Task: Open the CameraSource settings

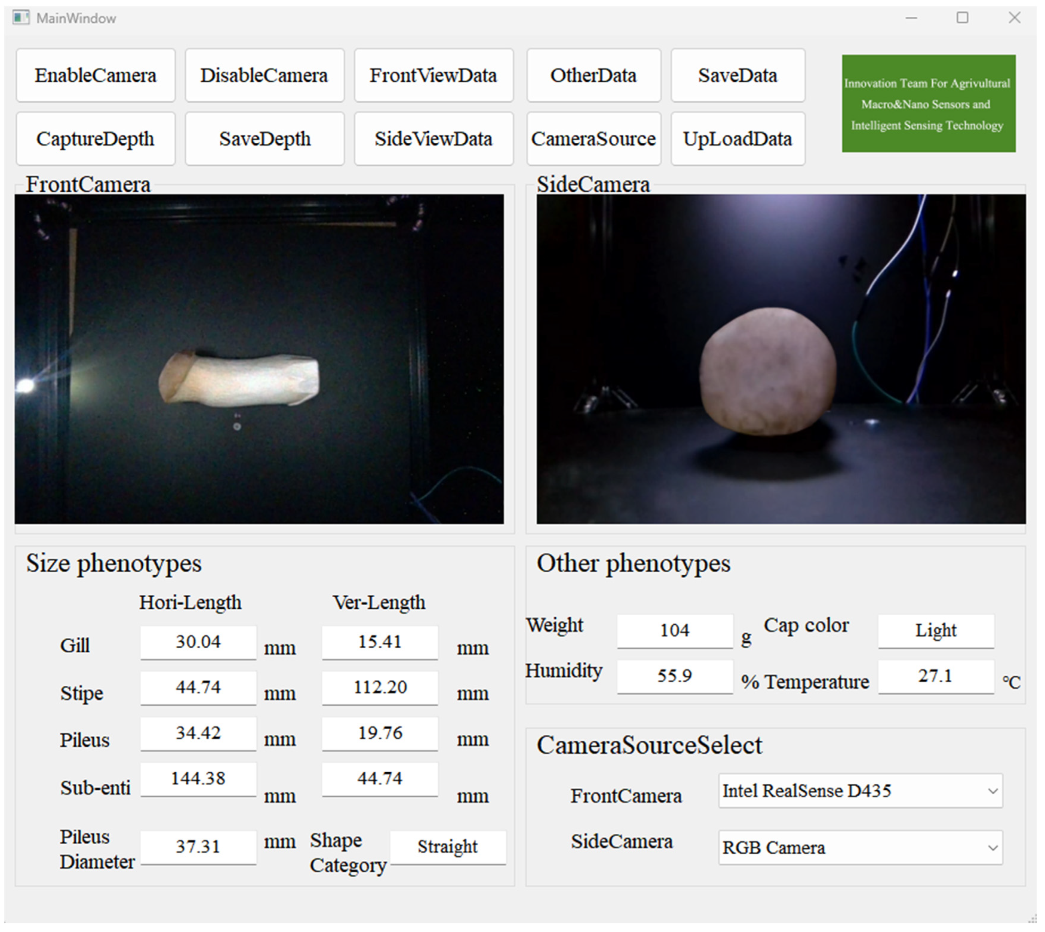Action: 594,139
